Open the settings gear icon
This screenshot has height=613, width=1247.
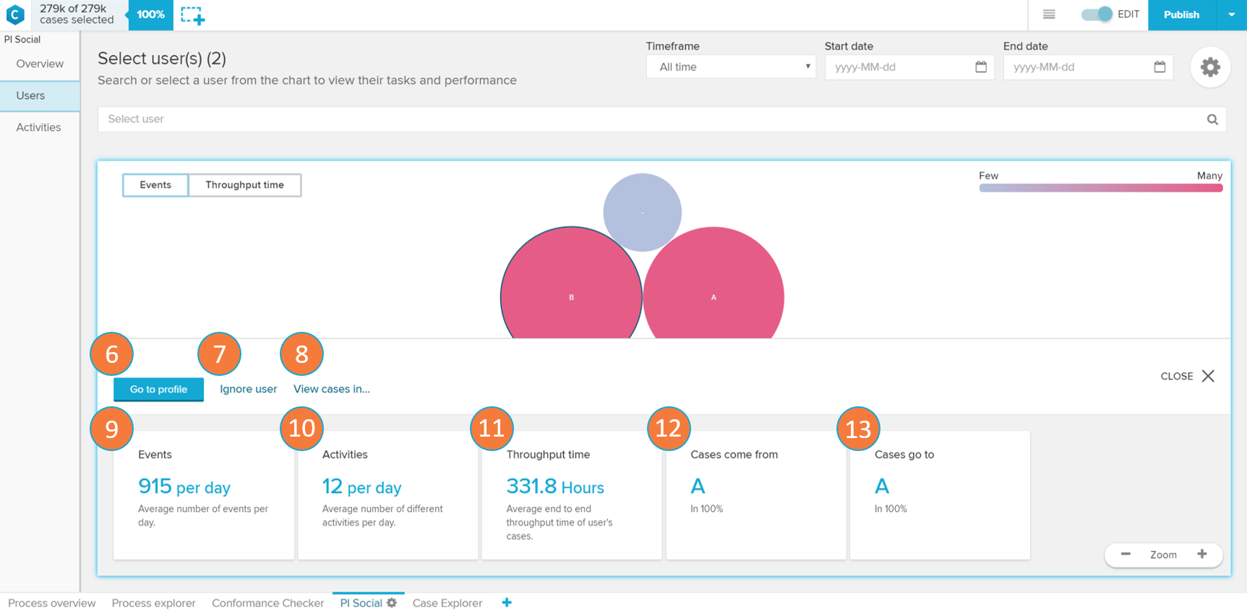(x=1210, y=67)
